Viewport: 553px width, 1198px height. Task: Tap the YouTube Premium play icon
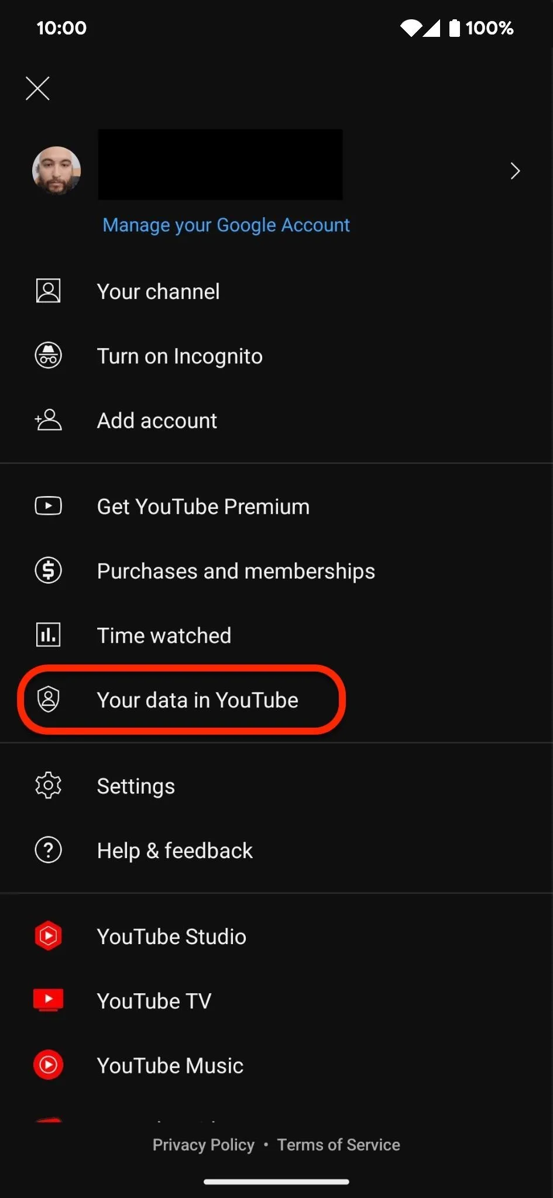(x=48, y=505)
